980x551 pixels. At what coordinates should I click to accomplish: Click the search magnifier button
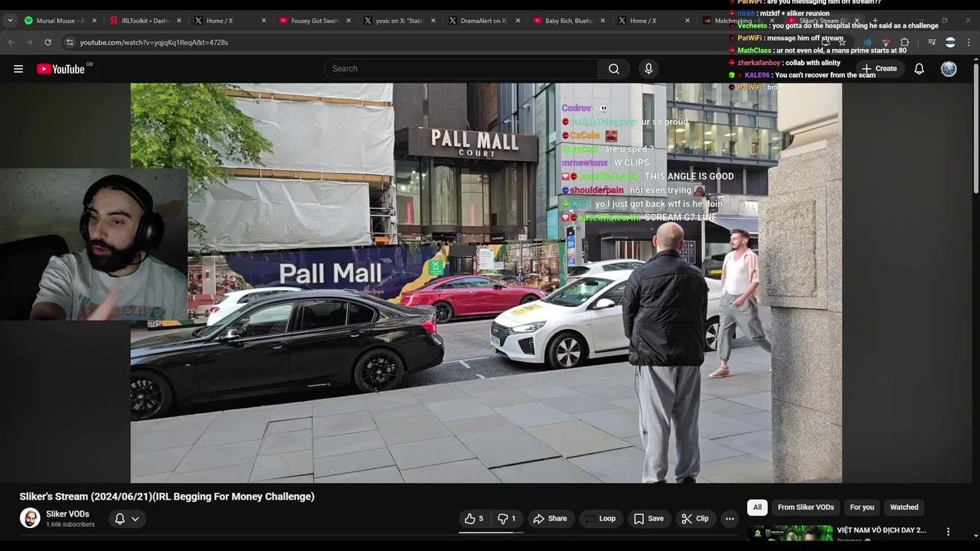[x=614, y=69]
